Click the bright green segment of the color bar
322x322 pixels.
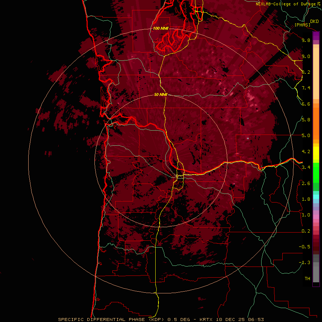pyautogui.click(x=316, y=173)
